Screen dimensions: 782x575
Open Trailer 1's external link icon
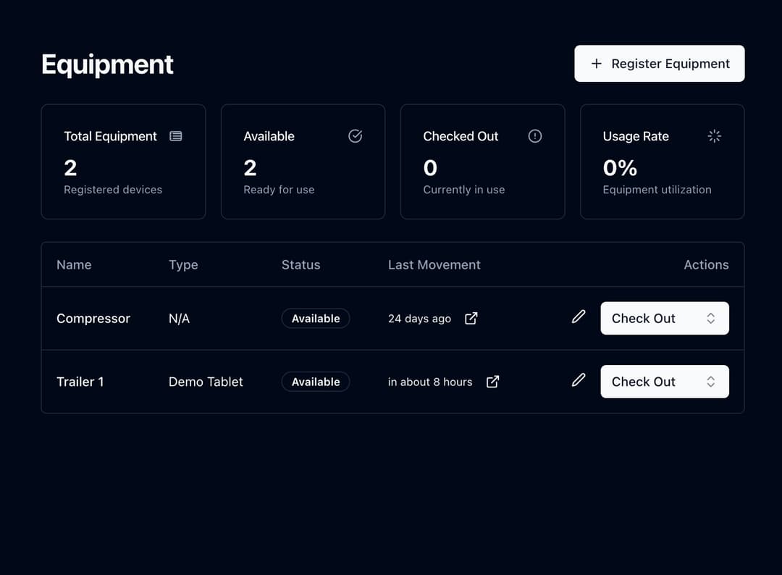click(492, 382)
